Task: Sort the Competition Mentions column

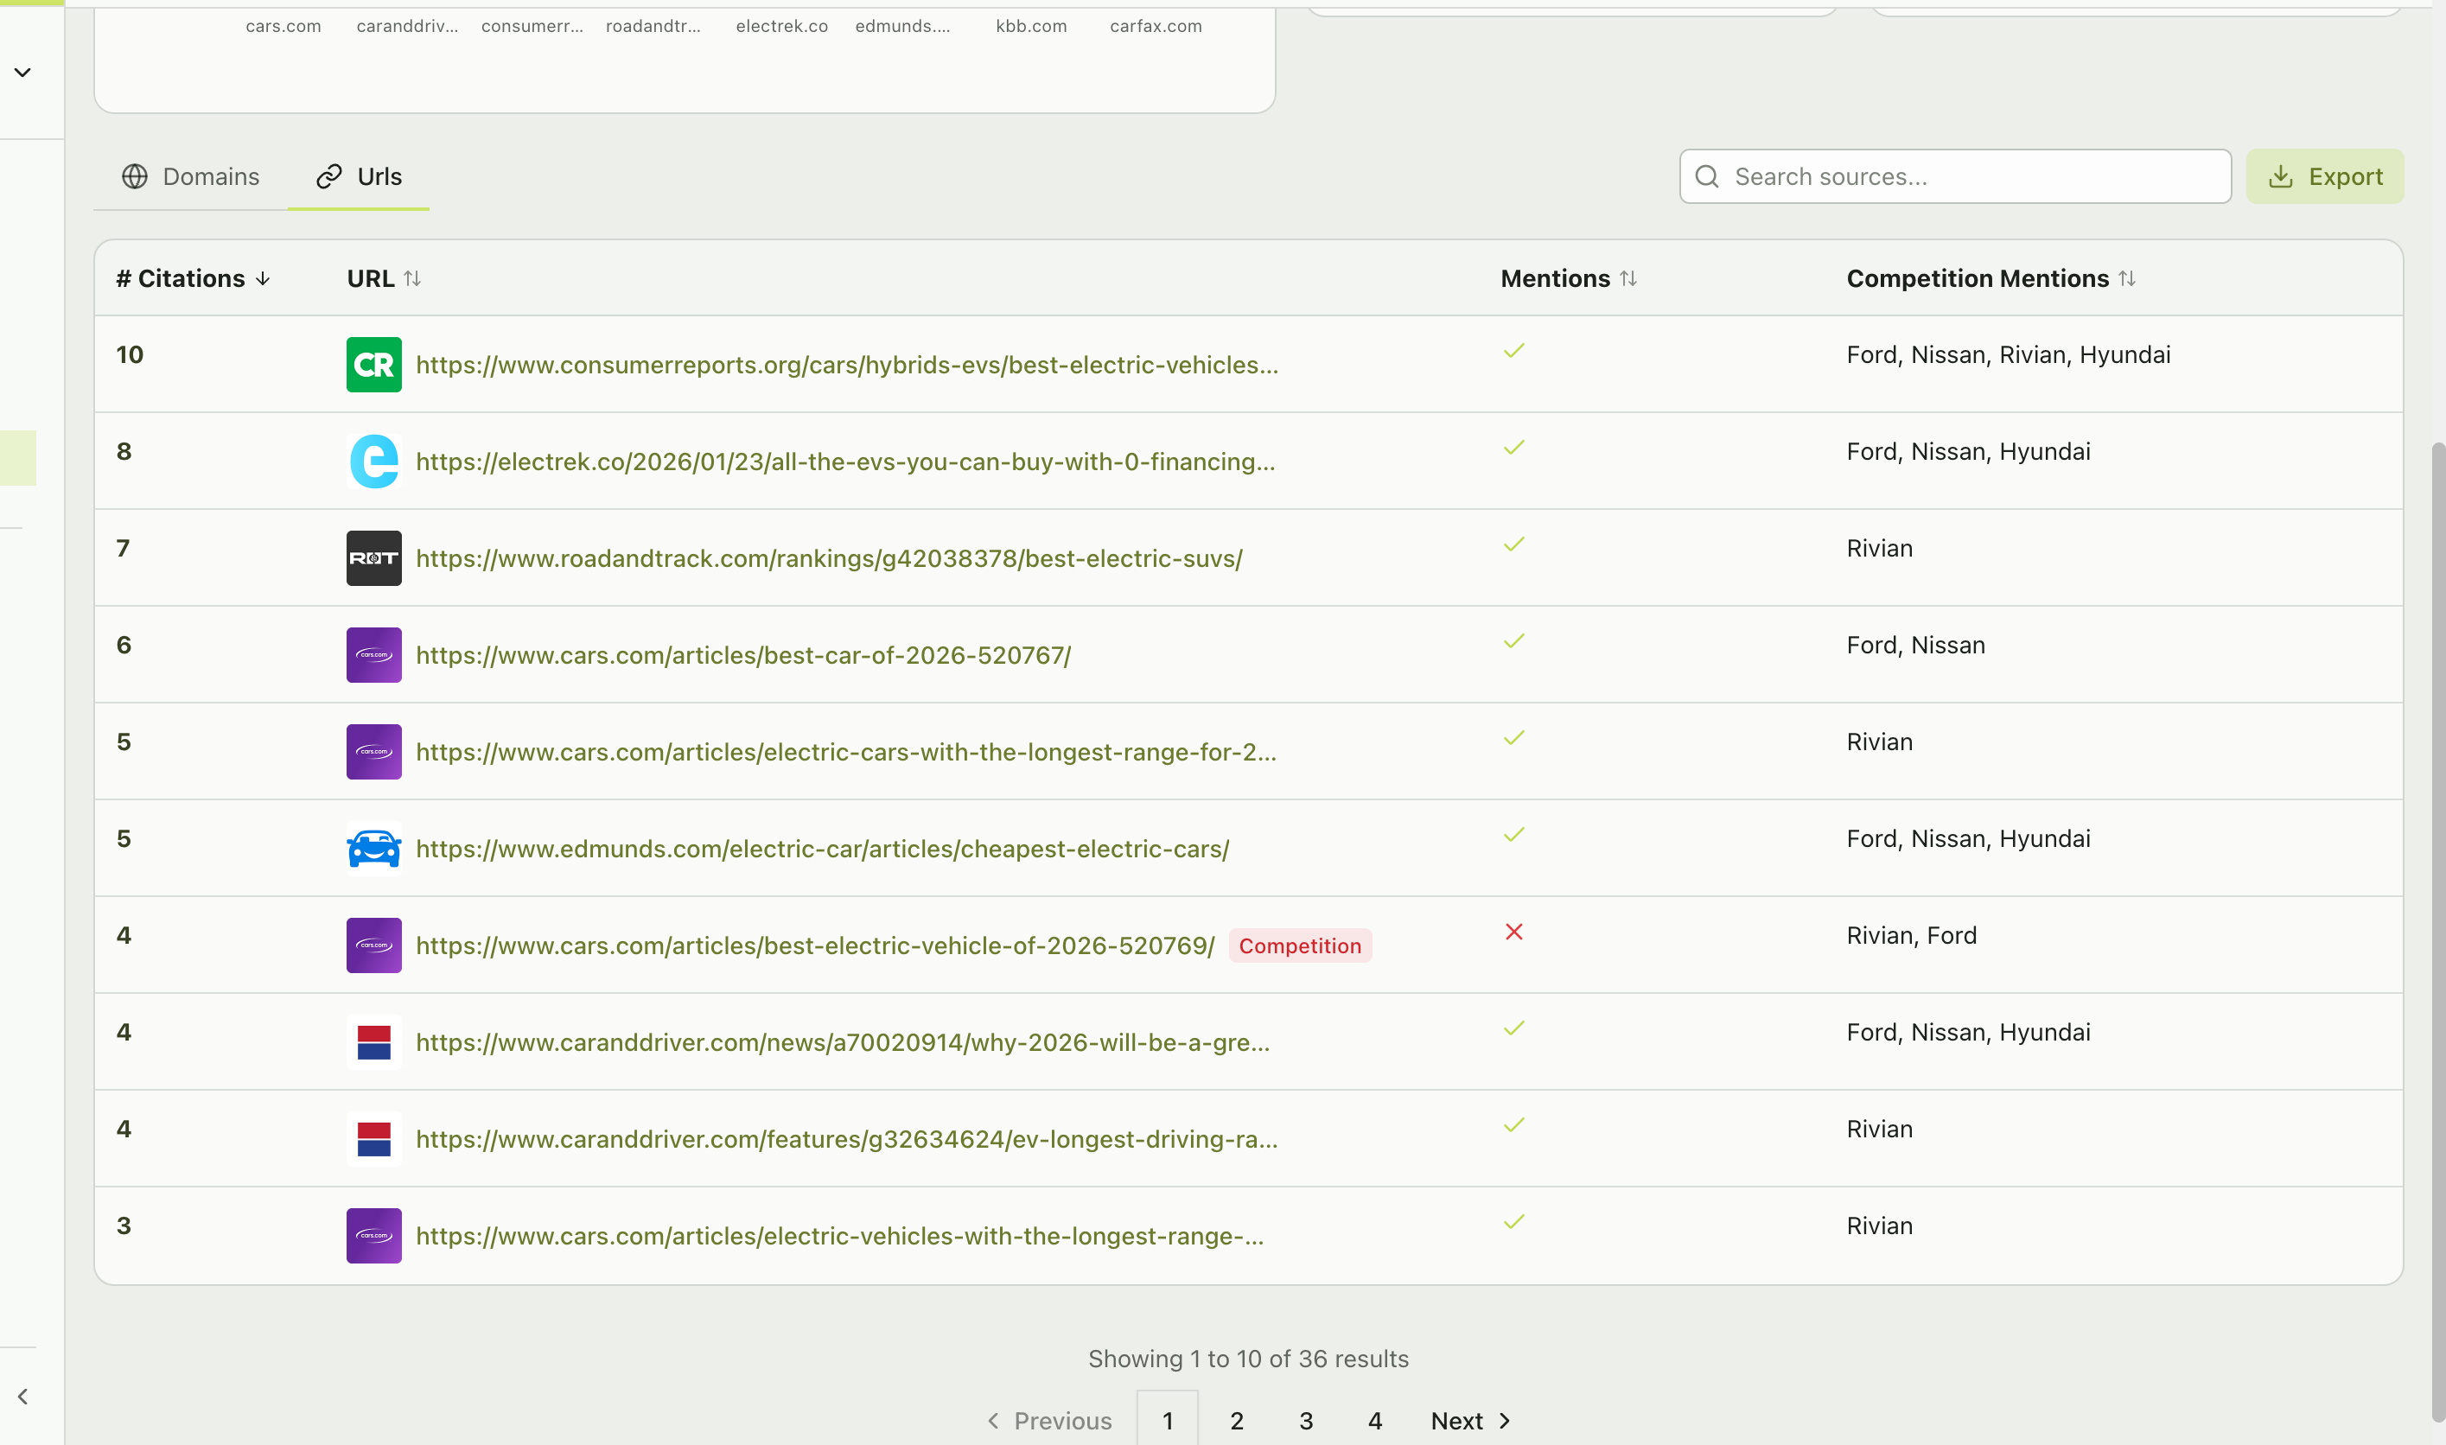Action: (x=2126, y=277)
